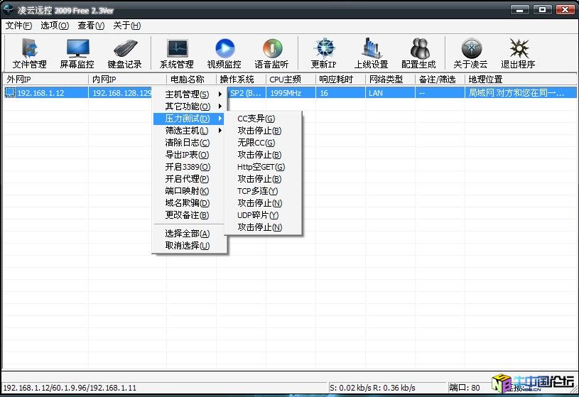Image resolution: width=579 pixels, height=397 pixels.
Task: Click the 屏幕监控 screen monitor icon
Action: 77,53
